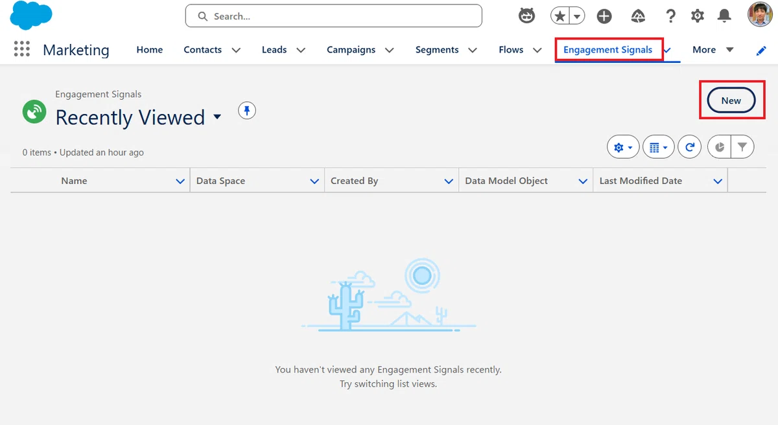Open the Contacts tab

[x=202, y=50]
